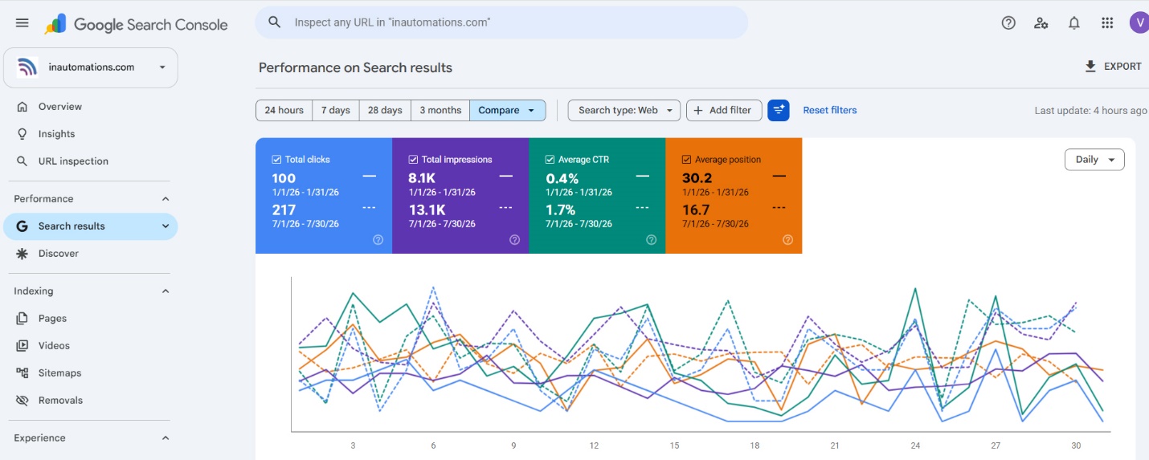The width and height of the screenshot is (1149, 460).
Task: Click the Google G icon beside Search results
Action: coord(22,226)
